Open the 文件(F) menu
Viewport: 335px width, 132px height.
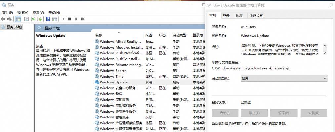point(8,12)
